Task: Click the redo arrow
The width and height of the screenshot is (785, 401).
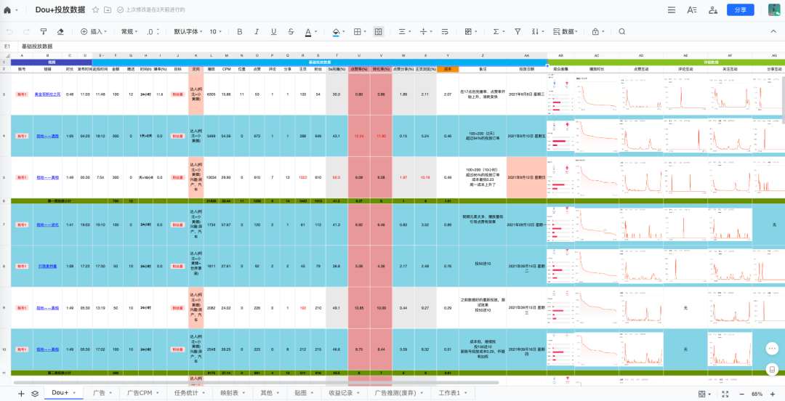Action: point(27,31)
